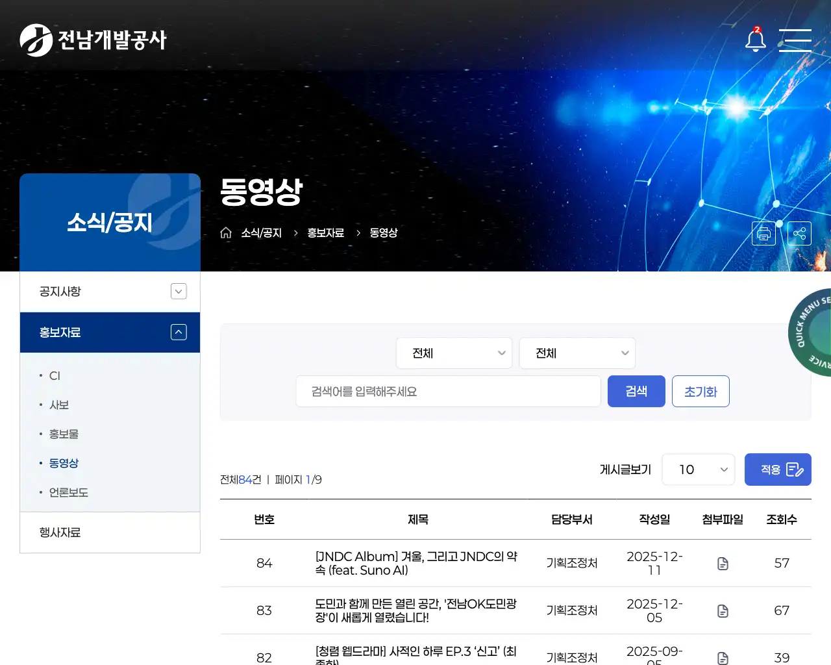Focus the 검색어를 입력해주세요 search field
831x665 pixels.
click(x=448, y=391)
